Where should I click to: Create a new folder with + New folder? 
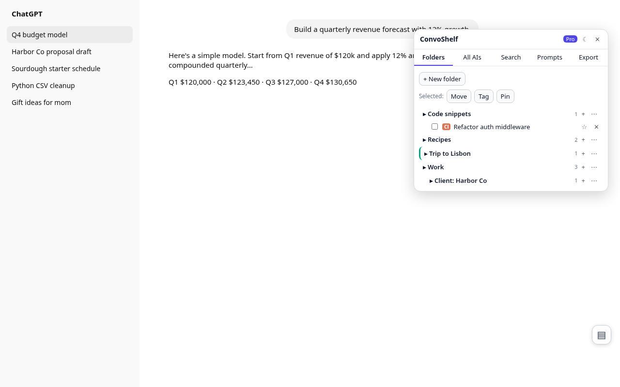442,79
